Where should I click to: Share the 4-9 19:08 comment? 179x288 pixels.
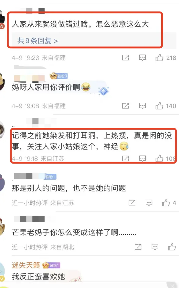(x=126, y=106)
